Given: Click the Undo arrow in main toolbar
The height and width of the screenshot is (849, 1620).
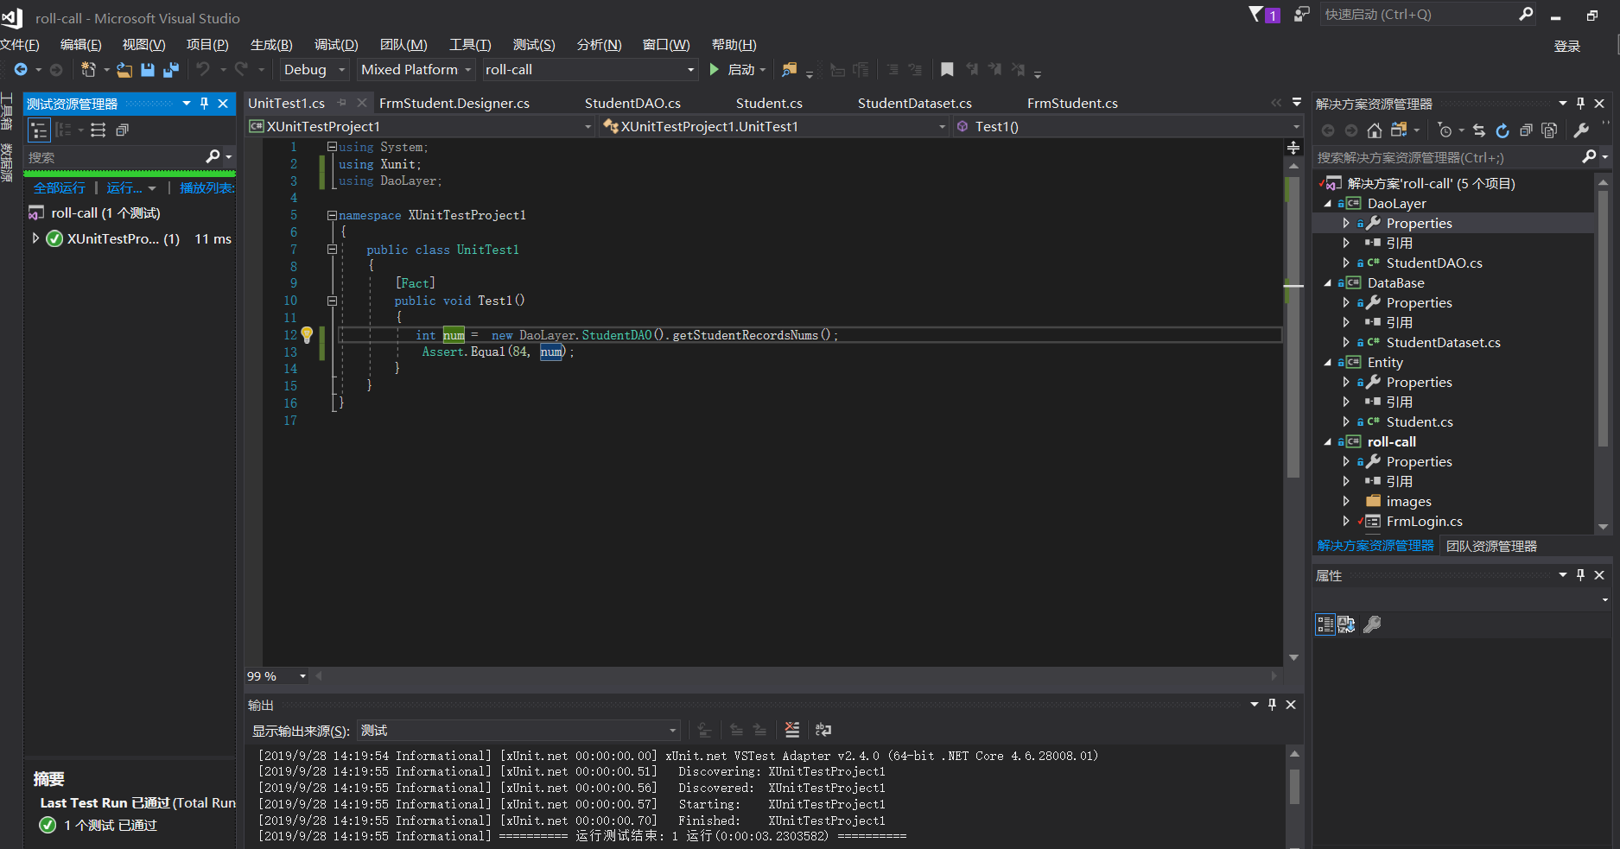Looking at the screenshot, I should [x=203, y=69].
